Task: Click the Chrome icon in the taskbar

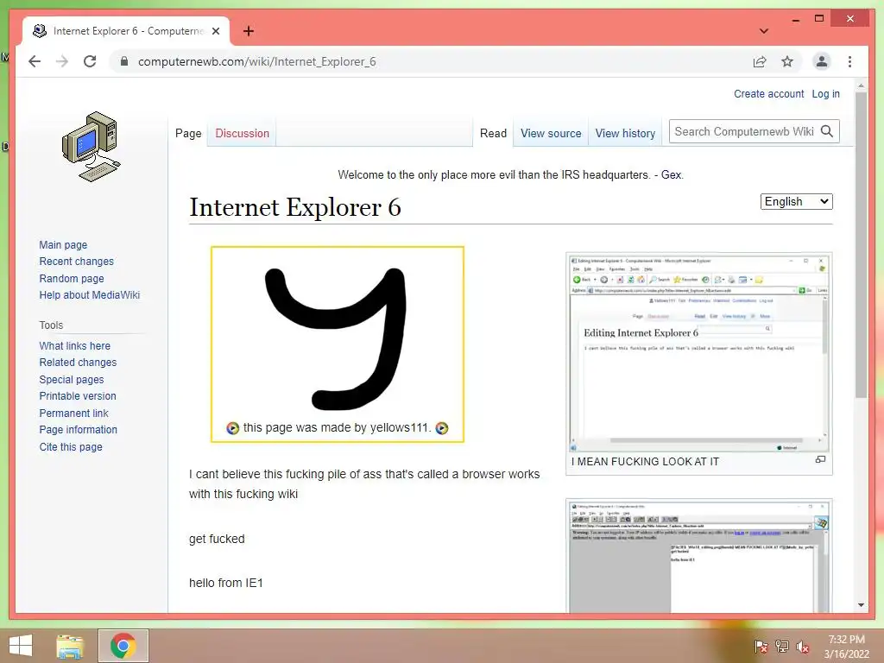Action: (x=123, y=646)
